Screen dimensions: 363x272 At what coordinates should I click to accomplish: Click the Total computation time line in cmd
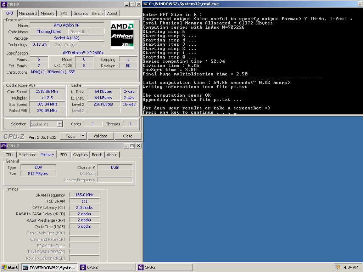coord(216,83)
